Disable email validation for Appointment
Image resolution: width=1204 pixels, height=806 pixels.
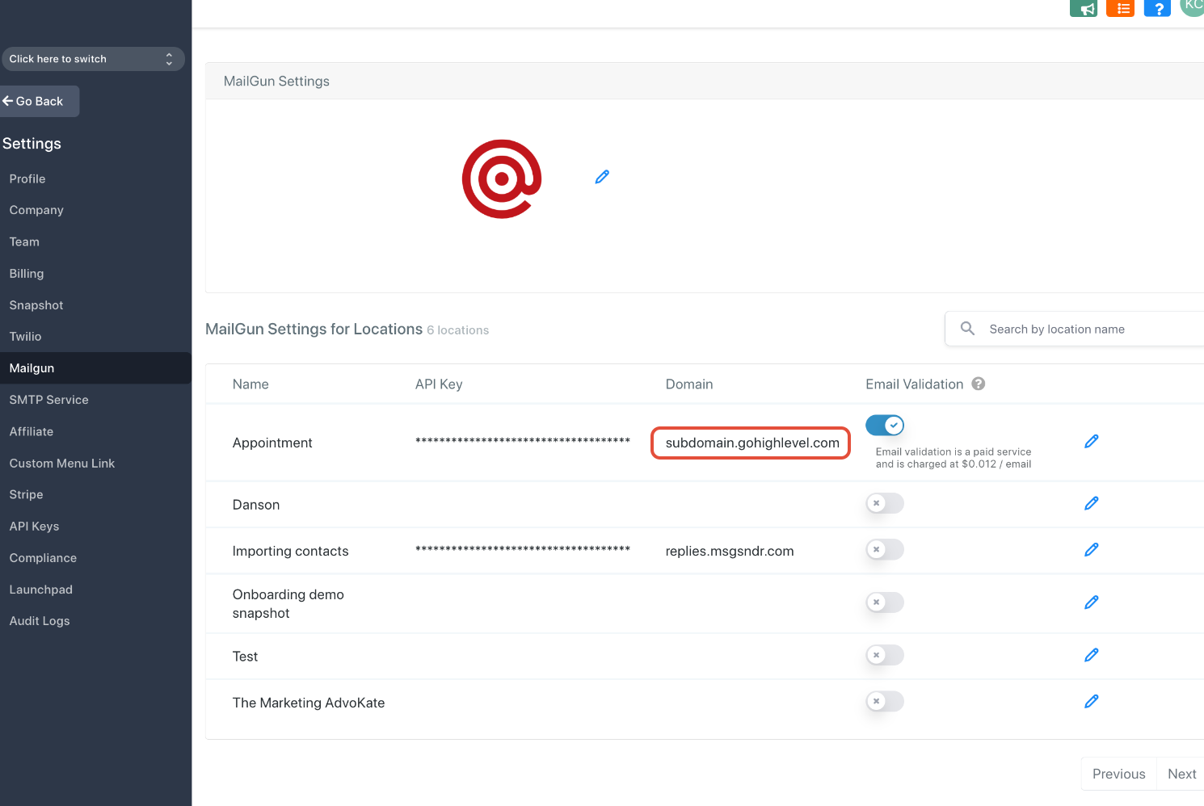point(885,425)
